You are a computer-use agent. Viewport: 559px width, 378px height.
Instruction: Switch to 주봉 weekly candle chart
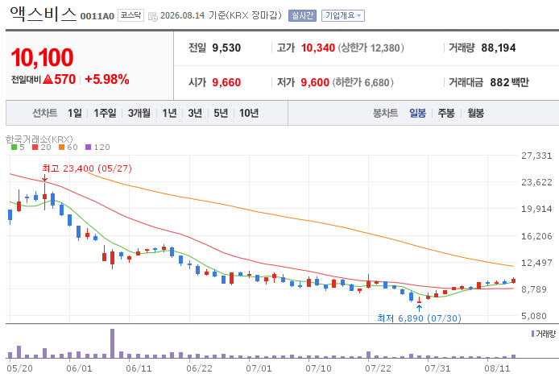click(446, 113)
